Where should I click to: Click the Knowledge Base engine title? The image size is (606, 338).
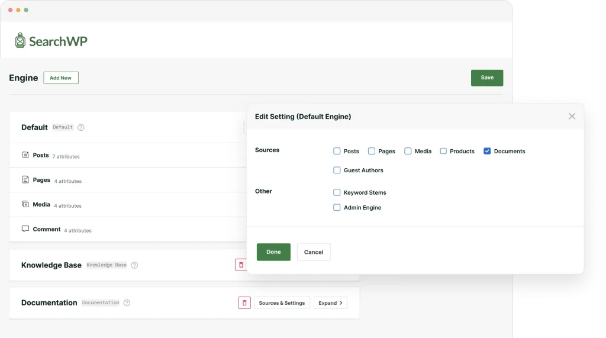pos(51,265)
